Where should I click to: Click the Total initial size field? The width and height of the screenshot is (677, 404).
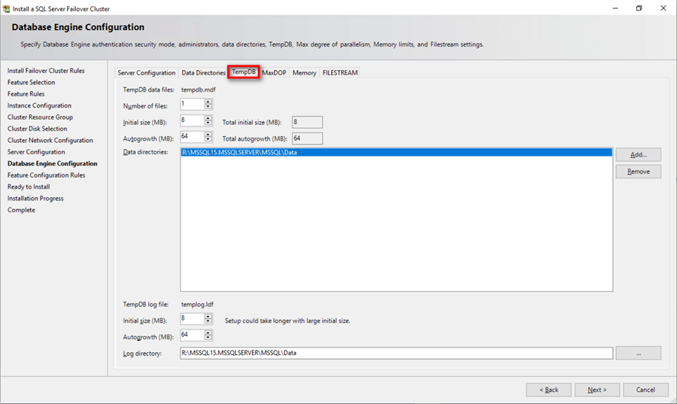click(307, 122)
